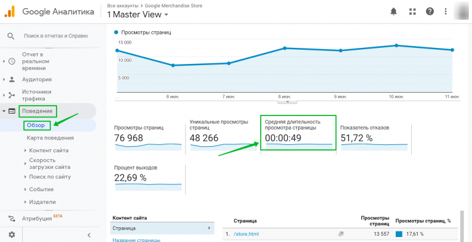Viewport: 472px width, 242px height.
Task: Click the Поведение behavior icon
Action: click(x=12, y=111)
